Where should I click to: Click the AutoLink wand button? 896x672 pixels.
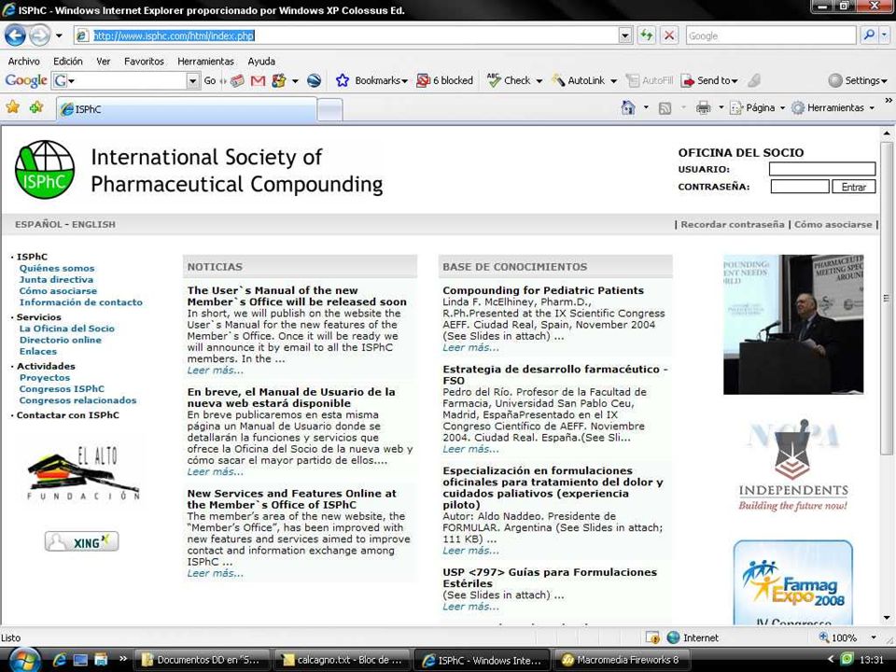point(579,80)
